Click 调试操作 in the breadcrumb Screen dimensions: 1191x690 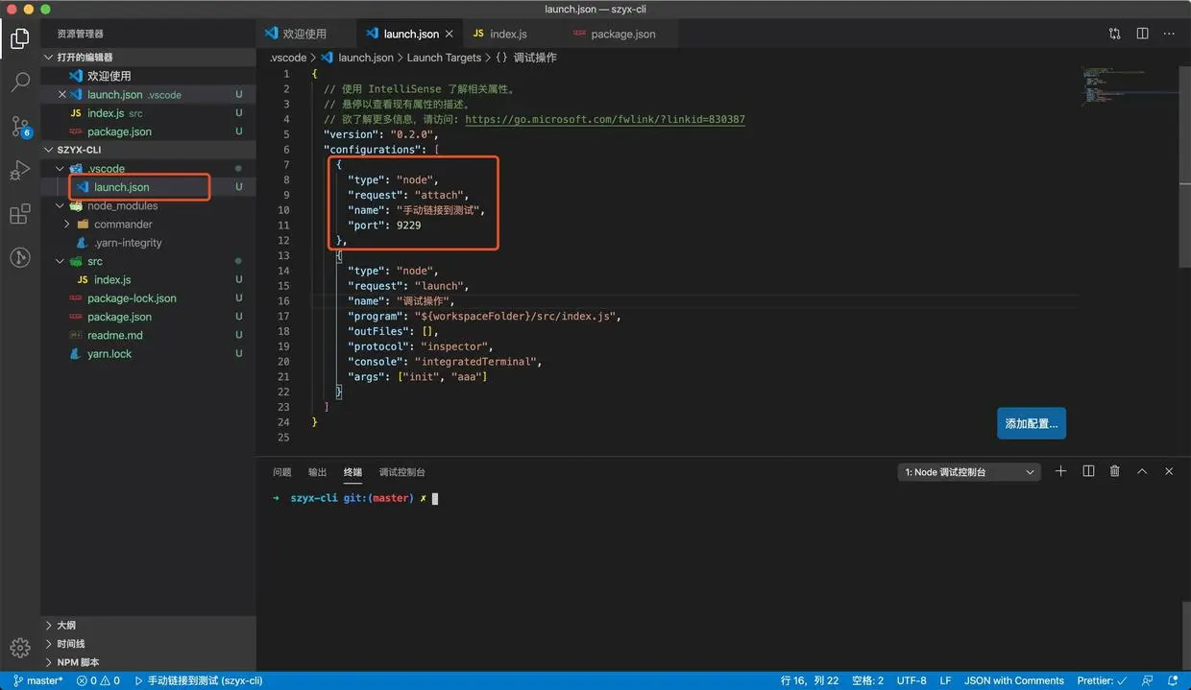click(x=535, y=58)
